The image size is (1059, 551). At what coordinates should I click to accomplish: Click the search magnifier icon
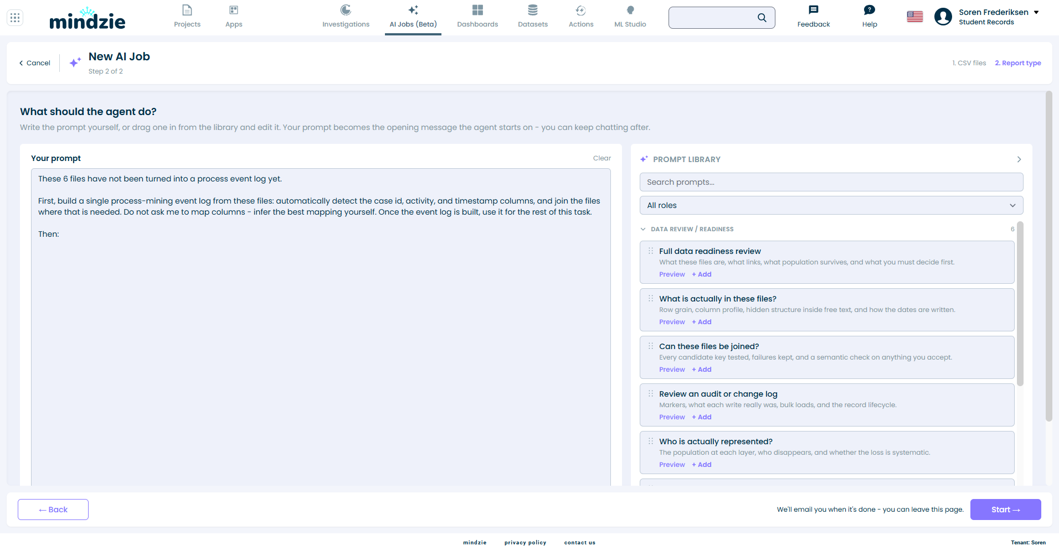(x=762, y=18)
